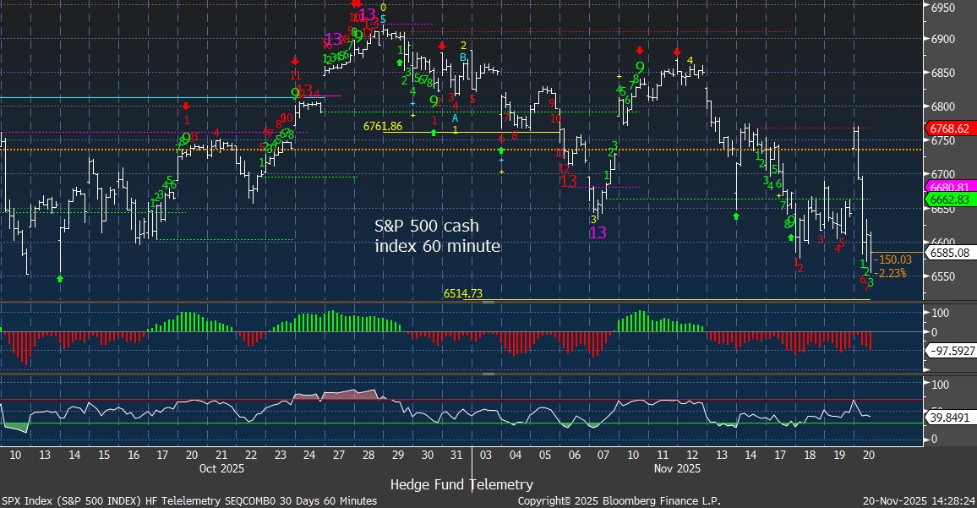Screen dimensions: 977x508
Task: Click the red down arrow above October 31
Action: click(441, 46)
